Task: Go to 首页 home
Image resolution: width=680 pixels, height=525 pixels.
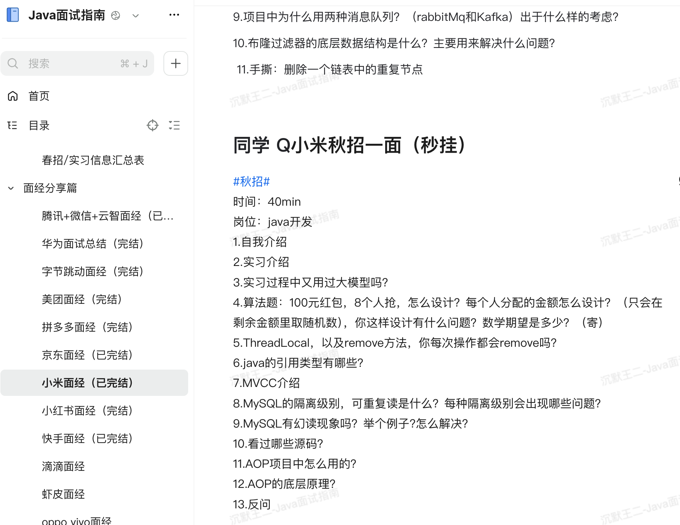Action: point(39,96)
